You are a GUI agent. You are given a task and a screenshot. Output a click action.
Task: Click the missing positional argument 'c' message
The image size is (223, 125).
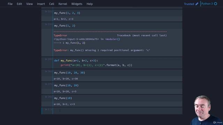102,50
